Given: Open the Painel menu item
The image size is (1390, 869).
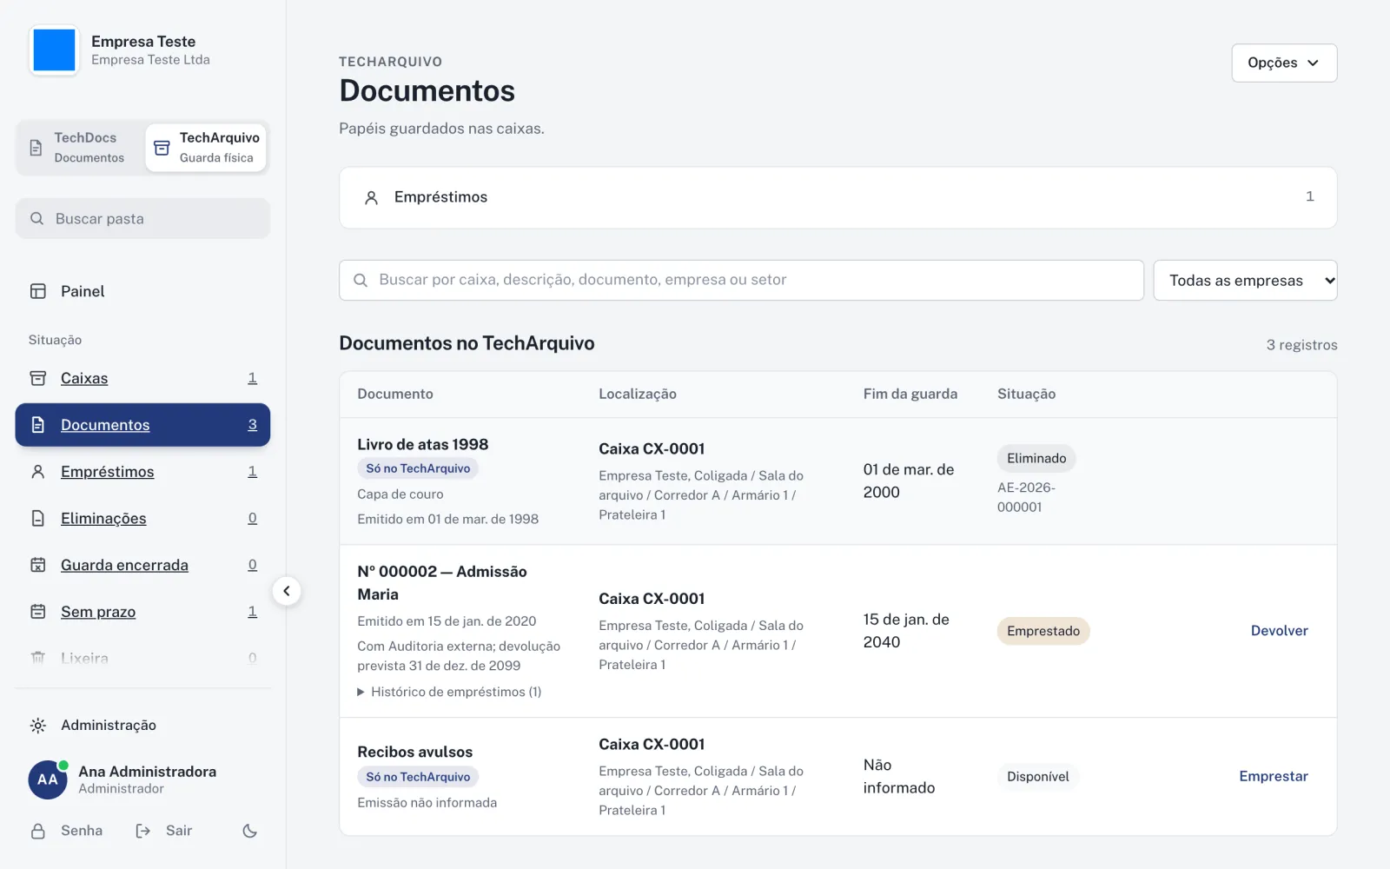Looking at the screenshot, I should click(x=142, y=291).
